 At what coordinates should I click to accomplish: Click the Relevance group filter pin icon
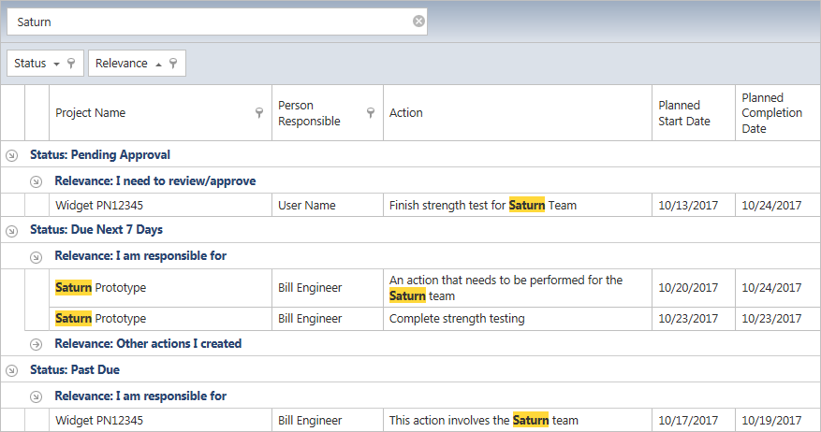[173, 64]
